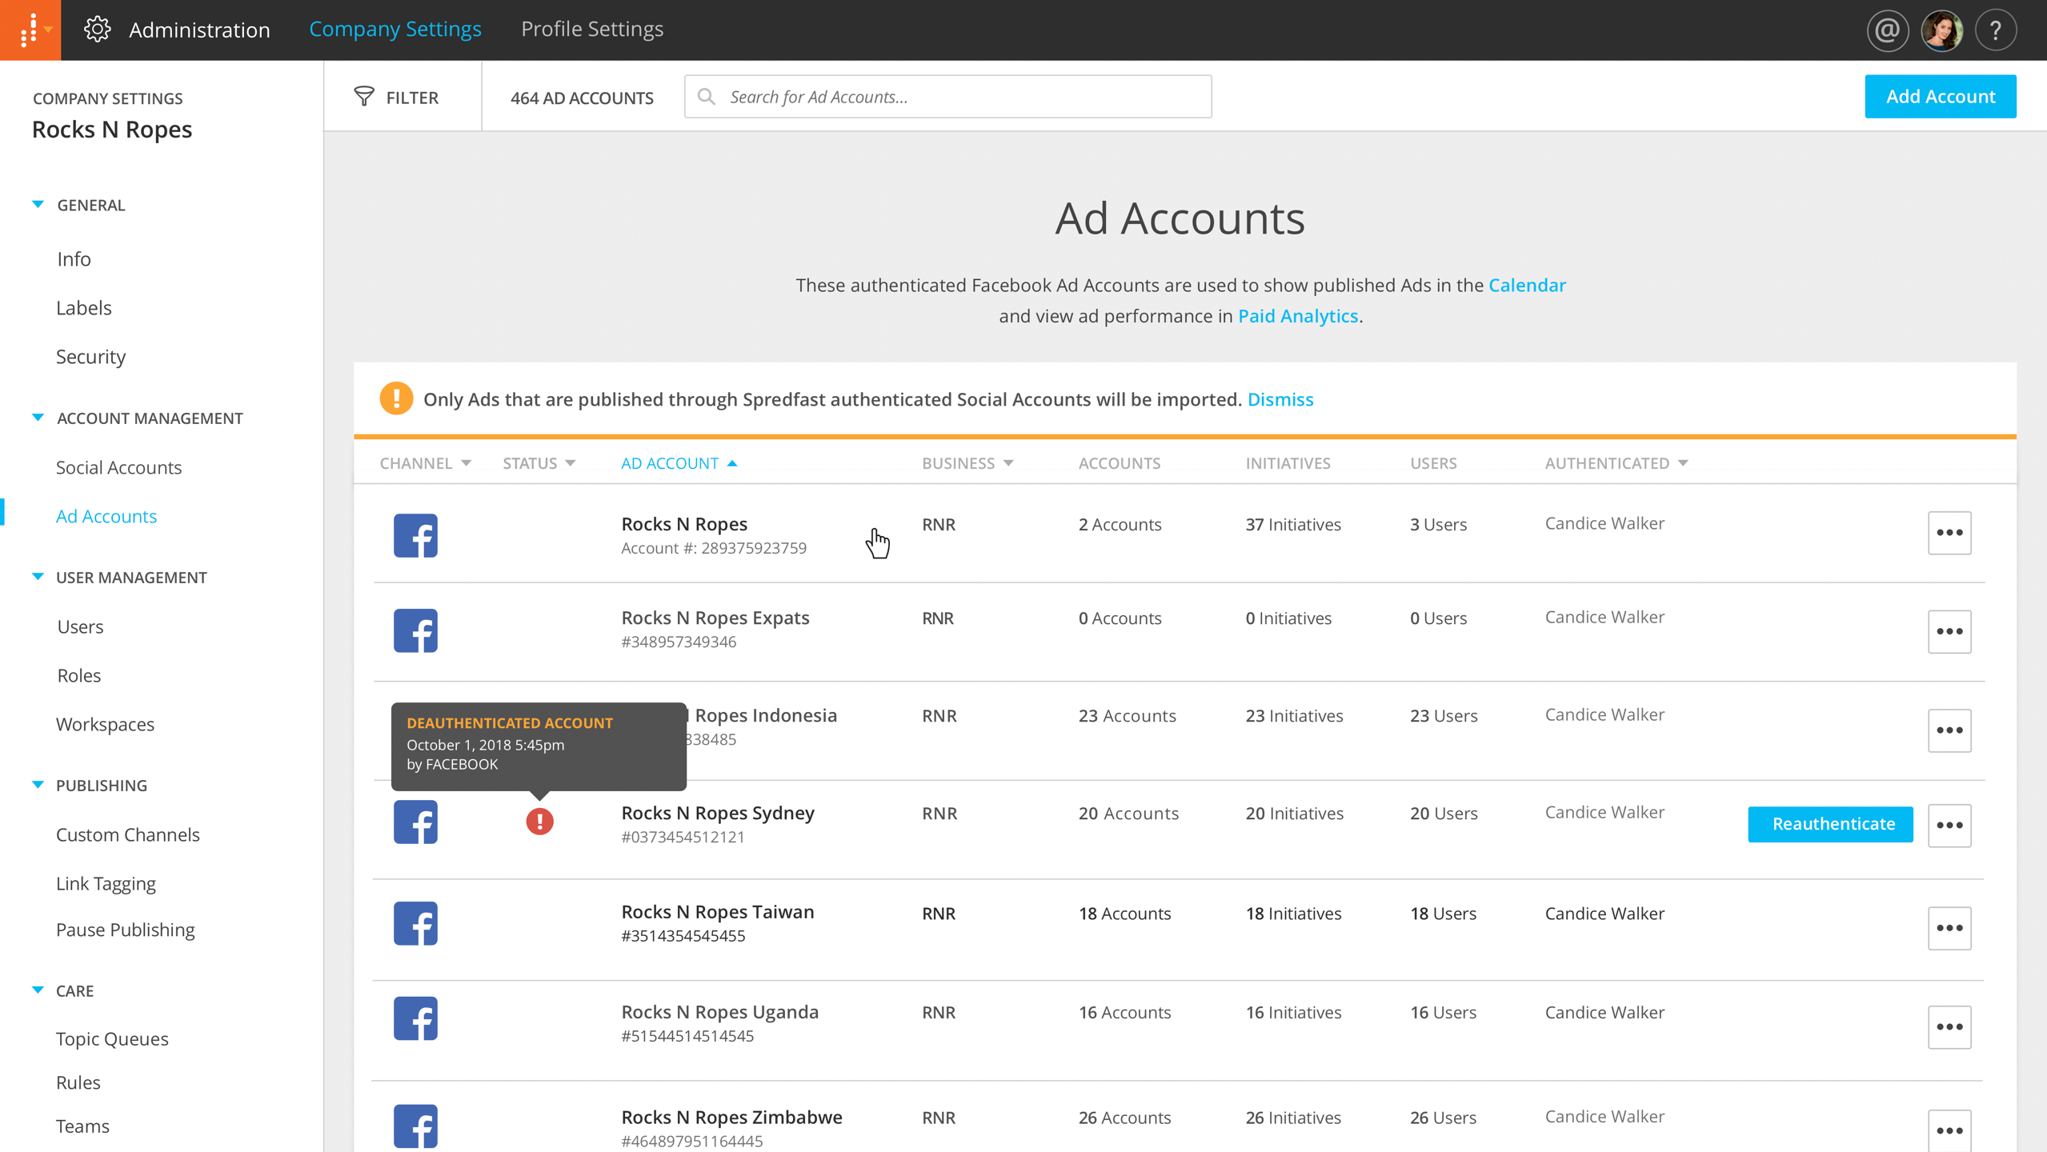Image resolution: width=2047 pixels, height=1152 pixels.
Task: Click Facebook icon for Rocks N Ropes Expats
Action: pyautogui.click(x=415, y=630)
